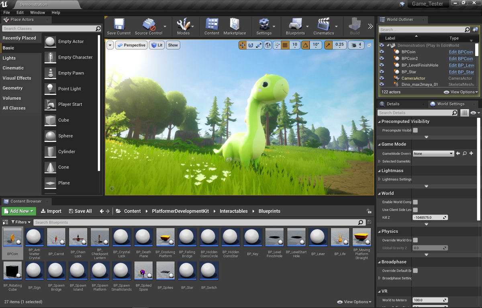
Task: Click the Lit view mode button
Action: (157, 45)
